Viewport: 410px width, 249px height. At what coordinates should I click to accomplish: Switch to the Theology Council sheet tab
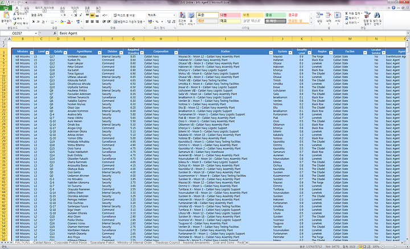[x=167, y=243]
